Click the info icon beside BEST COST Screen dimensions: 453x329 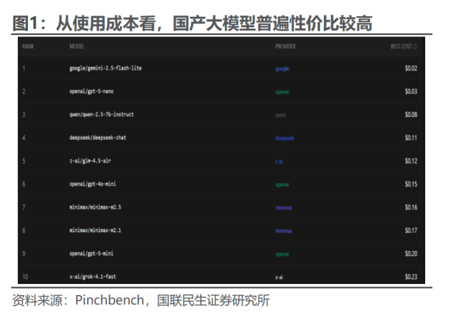pyautogui.click(x=415, y=47)
